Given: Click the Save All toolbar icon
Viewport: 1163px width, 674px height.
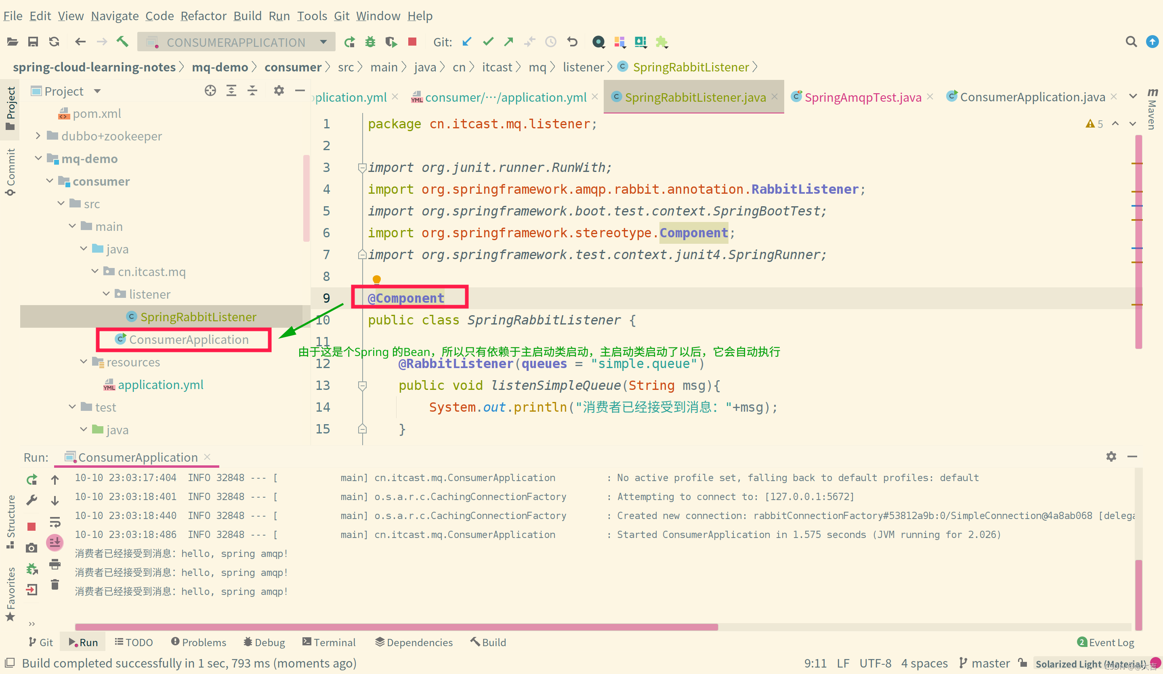Looking at the screenshot, I should coord(33,42).
